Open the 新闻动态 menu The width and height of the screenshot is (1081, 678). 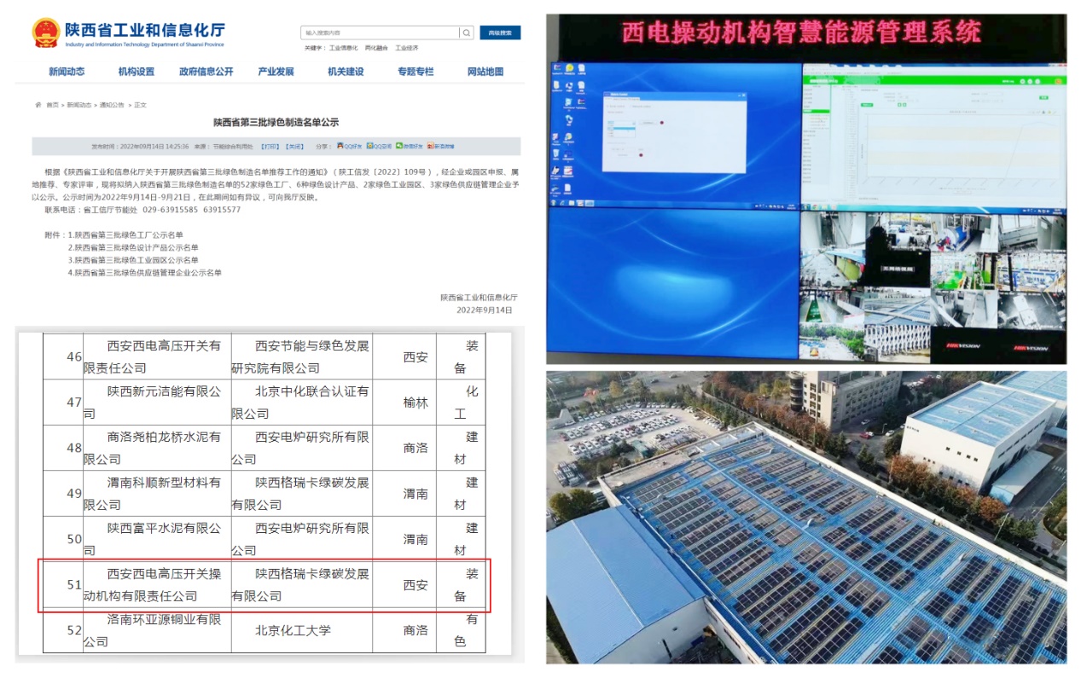pos(67,72)
